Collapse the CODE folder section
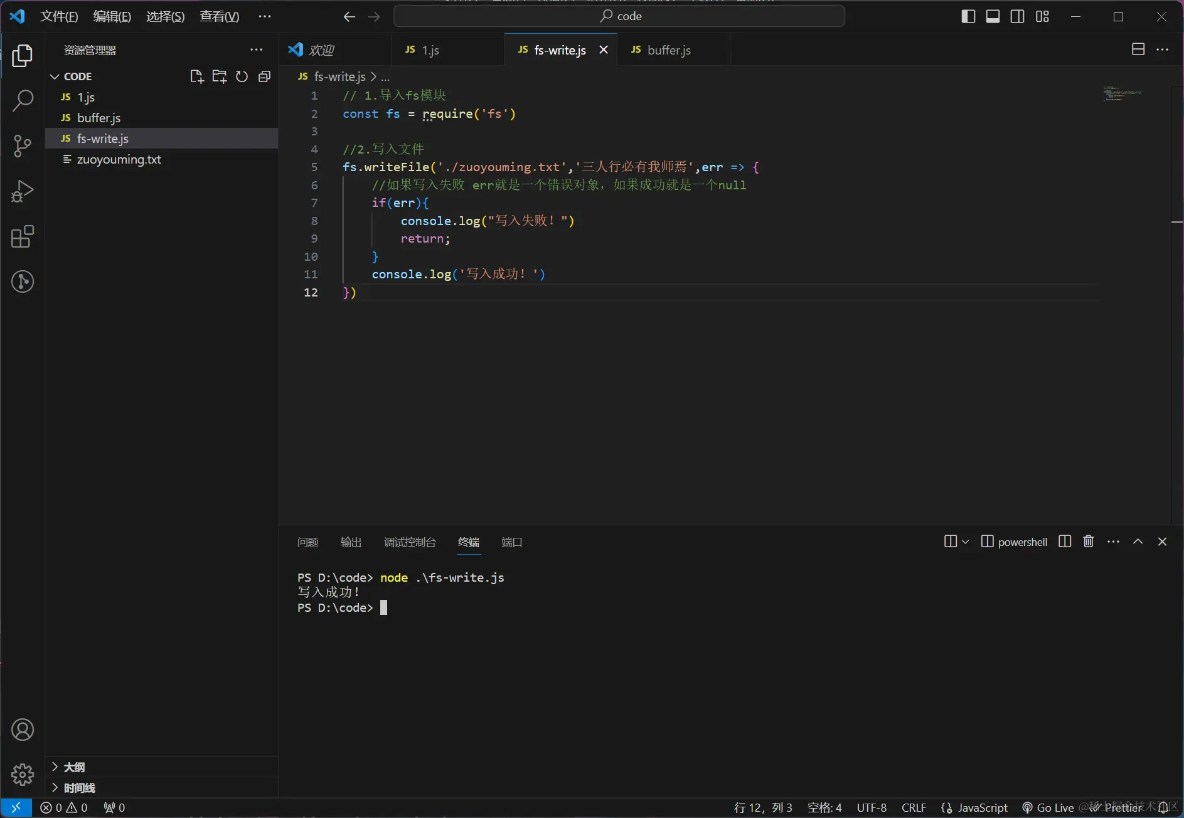1184x818 pixels. click(x=55, y=76)
